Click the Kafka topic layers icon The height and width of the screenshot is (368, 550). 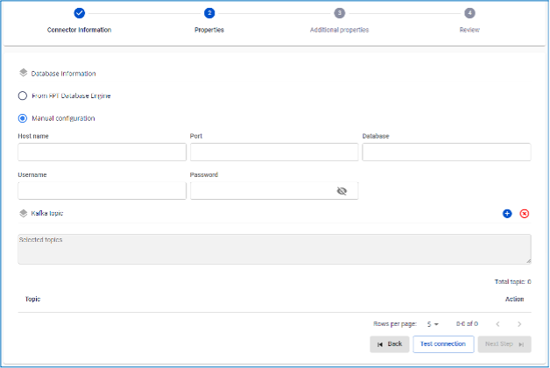click(23, 213)
